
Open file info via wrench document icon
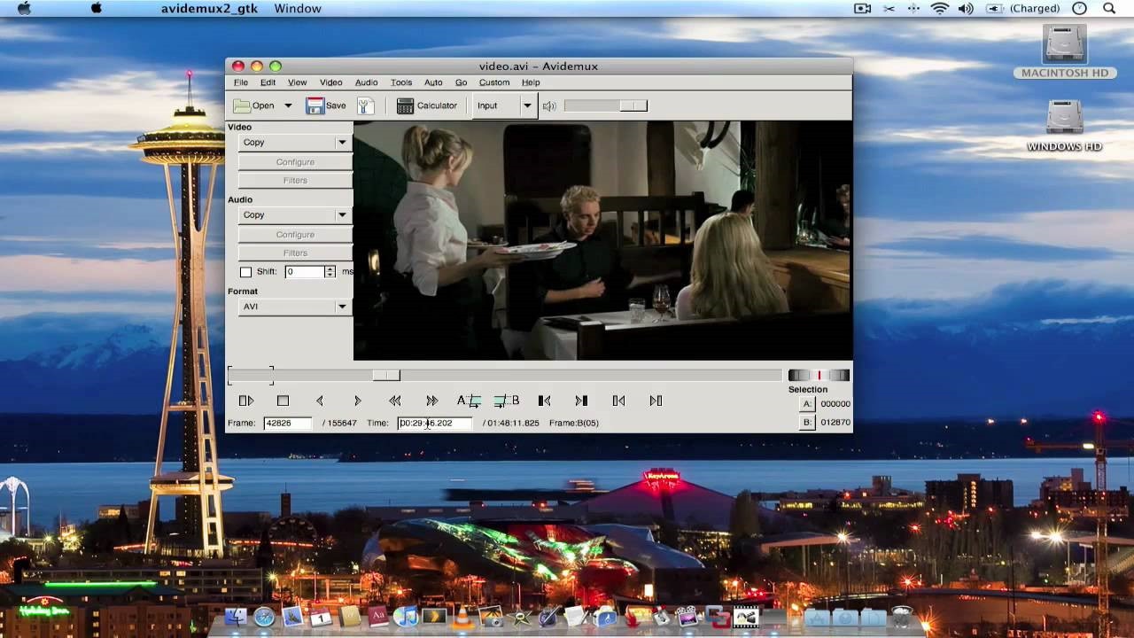[x=365, y=105]
